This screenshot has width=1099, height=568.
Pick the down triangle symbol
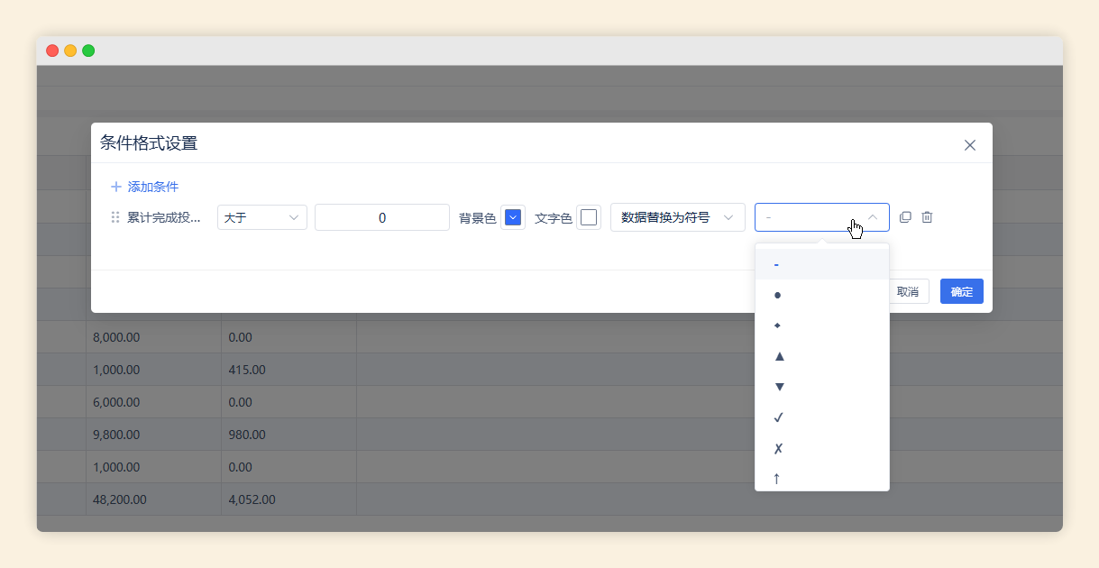pyautogui.click(x=779, y=387)
